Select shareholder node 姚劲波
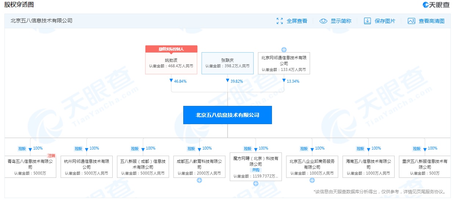 [x=171, y=63]
